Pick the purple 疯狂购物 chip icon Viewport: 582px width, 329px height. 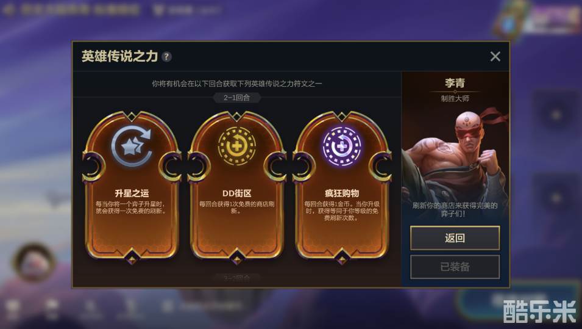[x=342, y=146]
